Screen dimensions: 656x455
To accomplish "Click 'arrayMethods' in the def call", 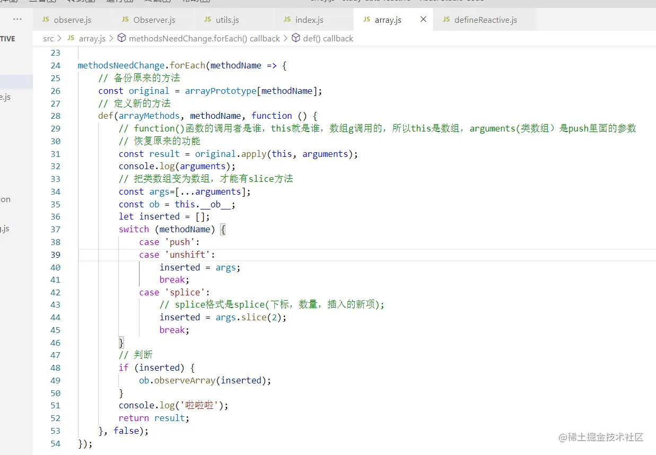I will point(149,116).
